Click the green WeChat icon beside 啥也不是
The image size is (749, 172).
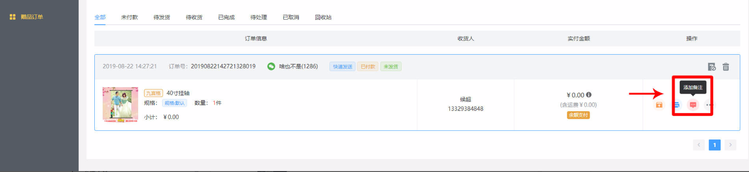pyautogui.click(x=271, y=66)
